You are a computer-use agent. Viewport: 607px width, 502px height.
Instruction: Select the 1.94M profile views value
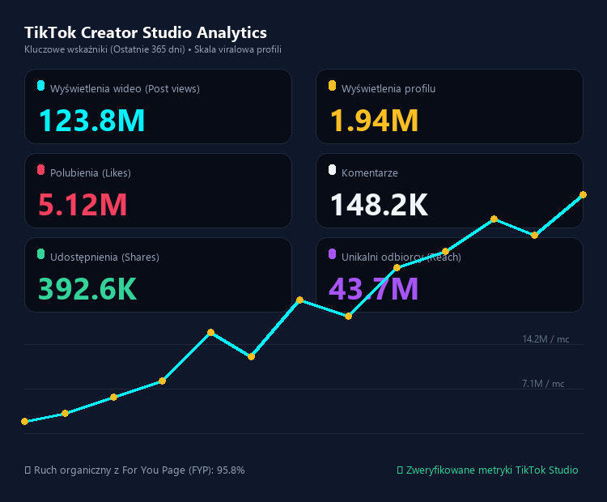pyautogui.click(x=374, y=121)
